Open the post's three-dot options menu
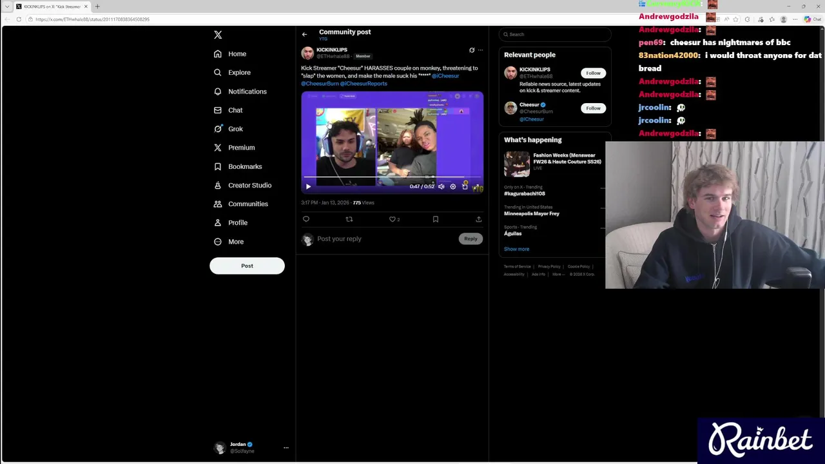The image size is (825, 464). [480, 50]
